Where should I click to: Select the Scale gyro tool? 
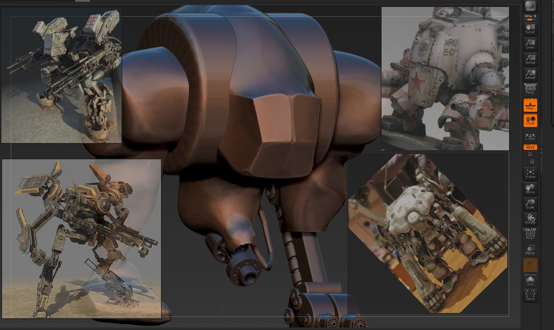point(530,204)
